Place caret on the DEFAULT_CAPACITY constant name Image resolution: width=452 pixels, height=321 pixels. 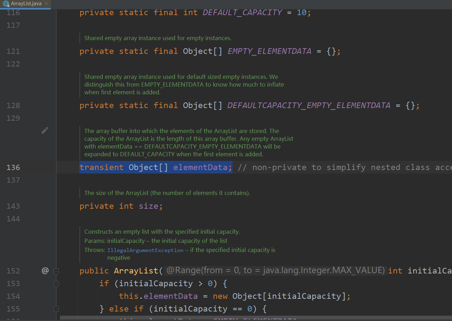pos(242,13)
